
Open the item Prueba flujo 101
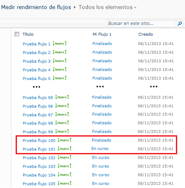(x=39, y=149)
